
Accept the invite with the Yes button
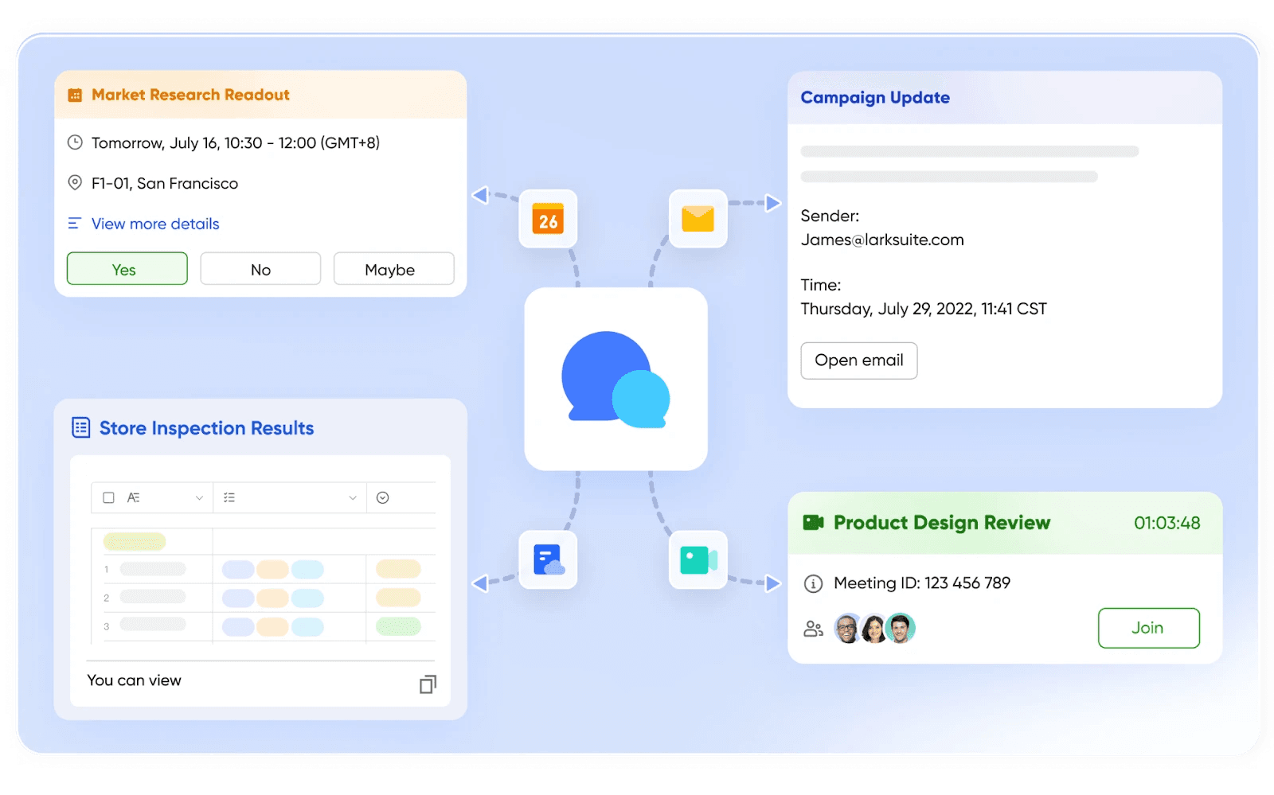click(127, 269)
